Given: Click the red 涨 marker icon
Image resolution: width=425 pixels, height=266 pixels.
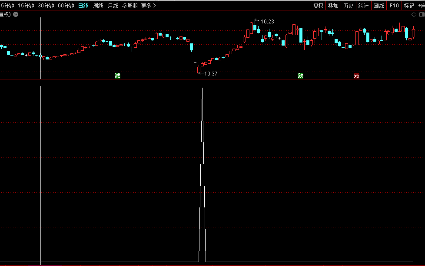Looking at the screenshot, I should (356, 76).
